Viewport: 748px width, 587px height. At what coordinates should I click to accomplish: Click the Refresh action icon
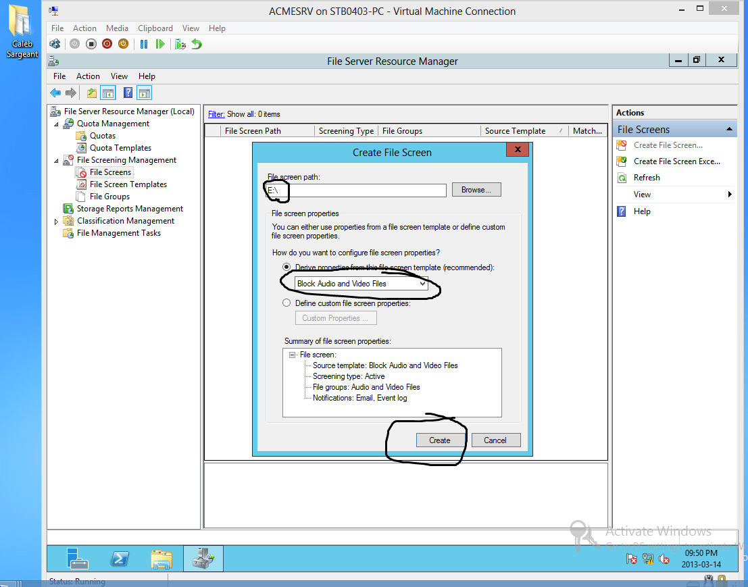pos(622,178)
